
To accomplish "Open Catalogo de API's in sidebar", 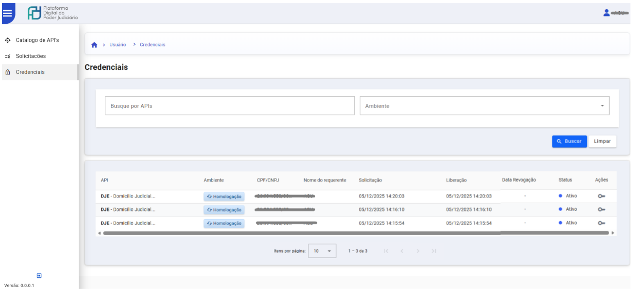I will click(37, 40).
